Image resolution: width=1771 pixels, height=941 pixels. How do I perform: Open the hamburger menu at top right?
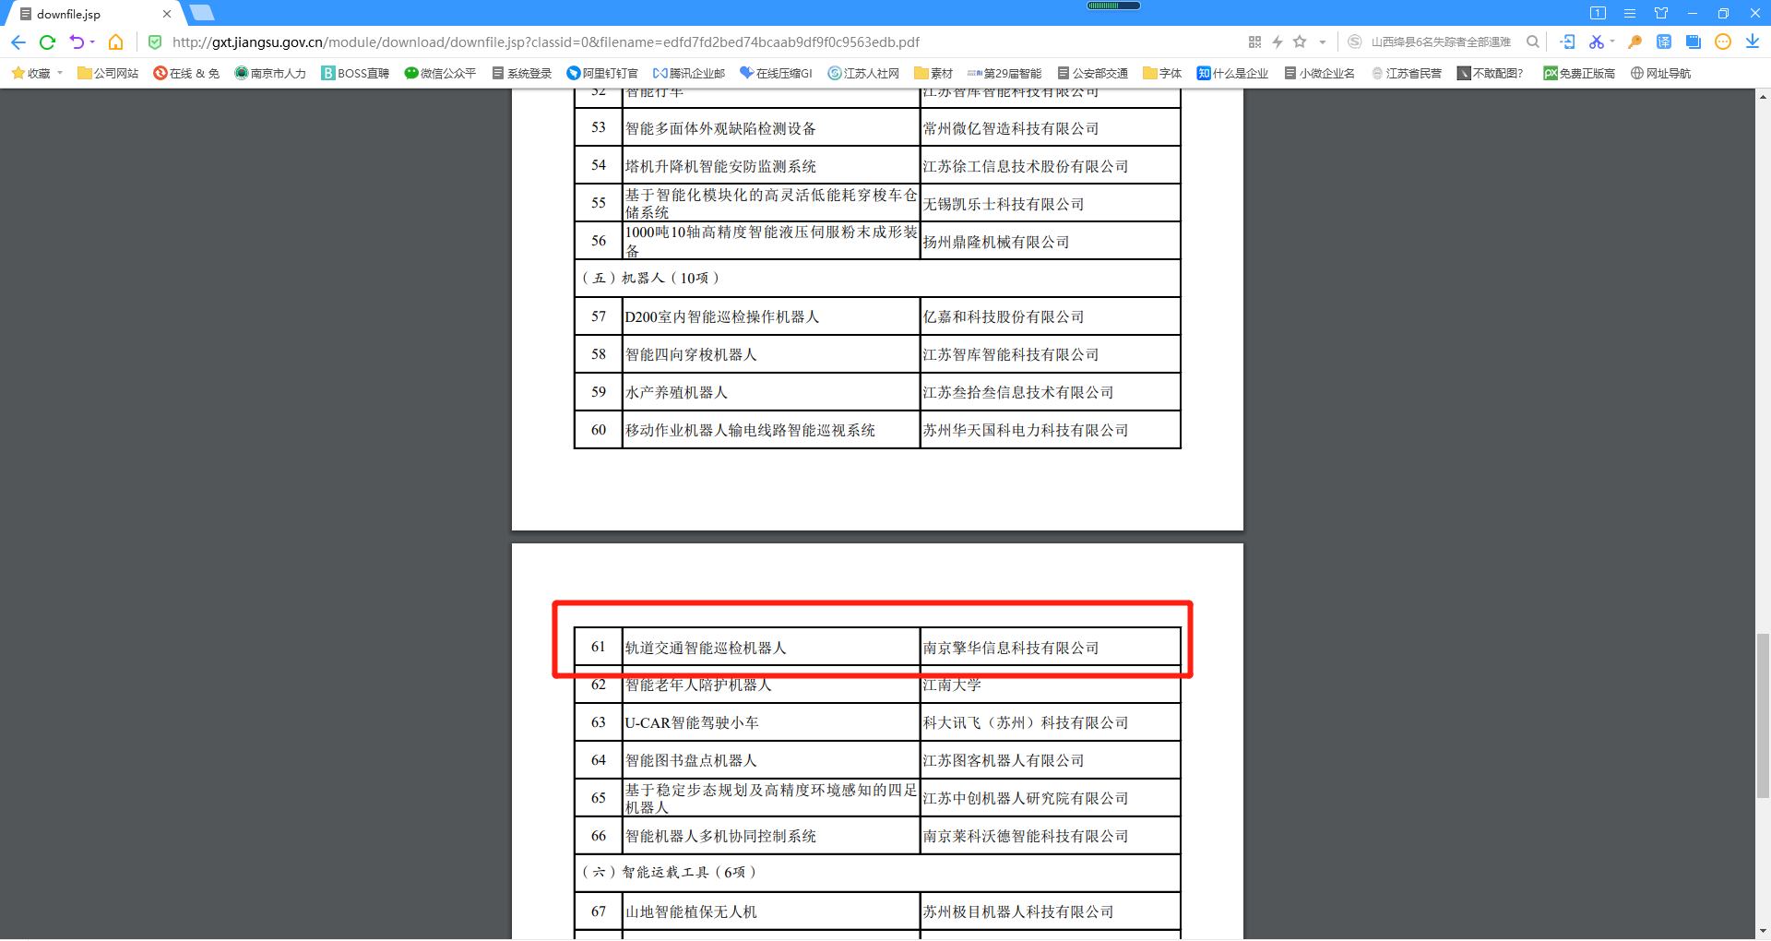(1630, 13)
